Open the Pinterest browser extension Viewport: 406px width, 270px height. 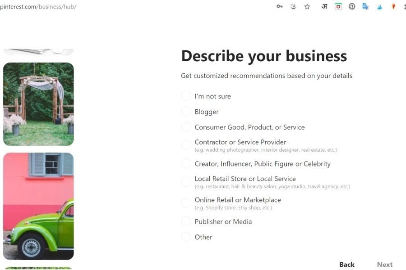click(352, 7)
